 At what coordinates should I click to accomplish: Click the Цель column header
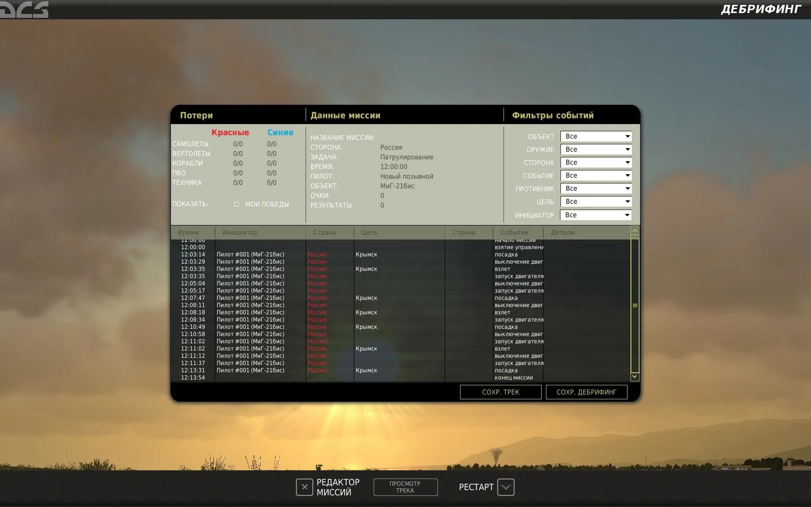(x=399, y=232)
